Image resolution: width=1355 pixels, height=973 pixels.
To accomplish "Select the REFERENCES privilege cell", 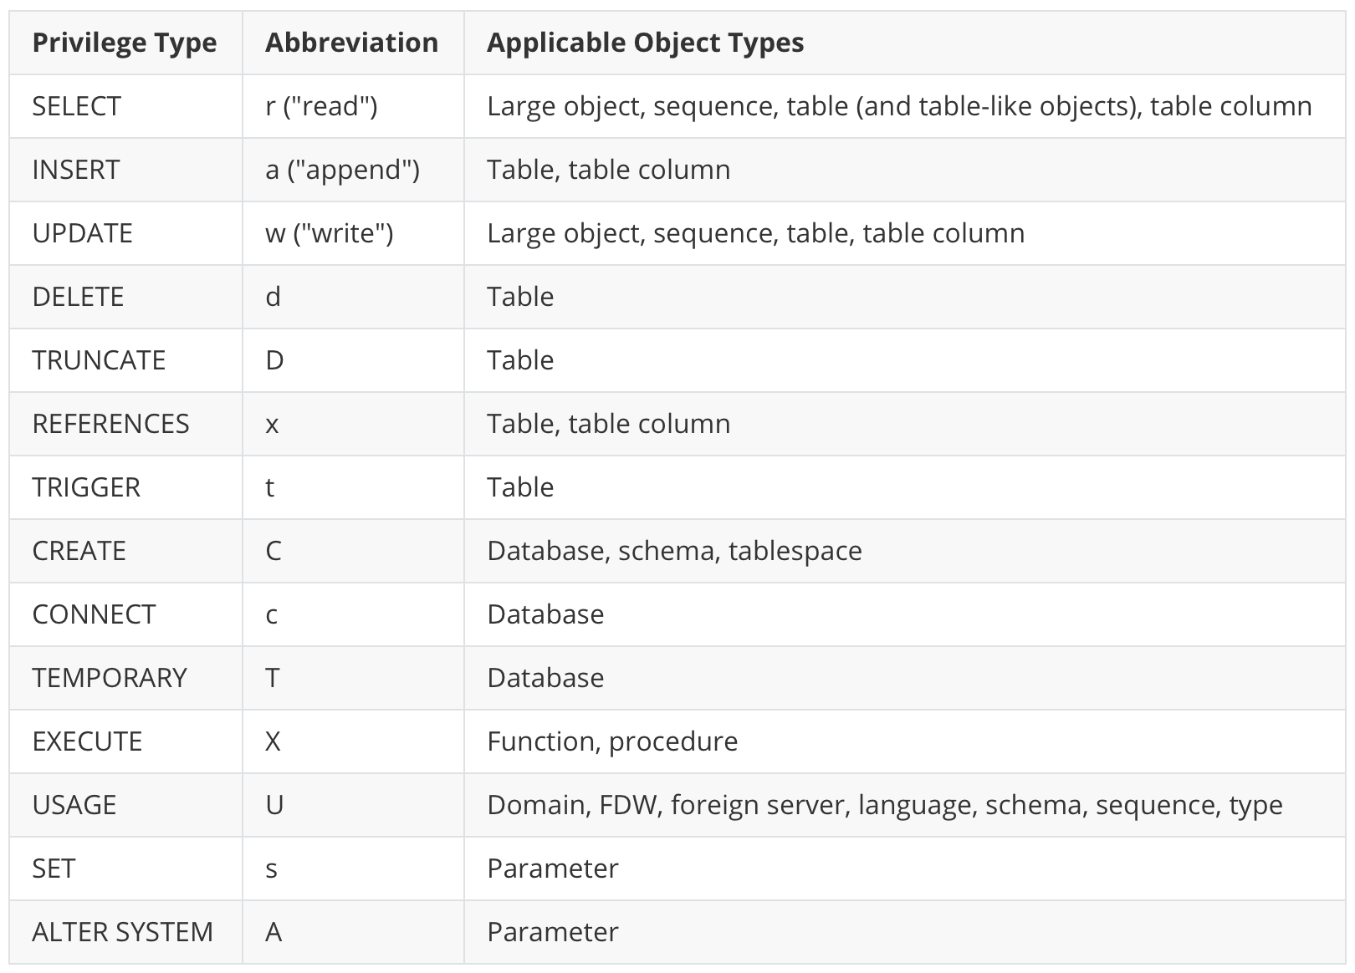I will [110, 424].
